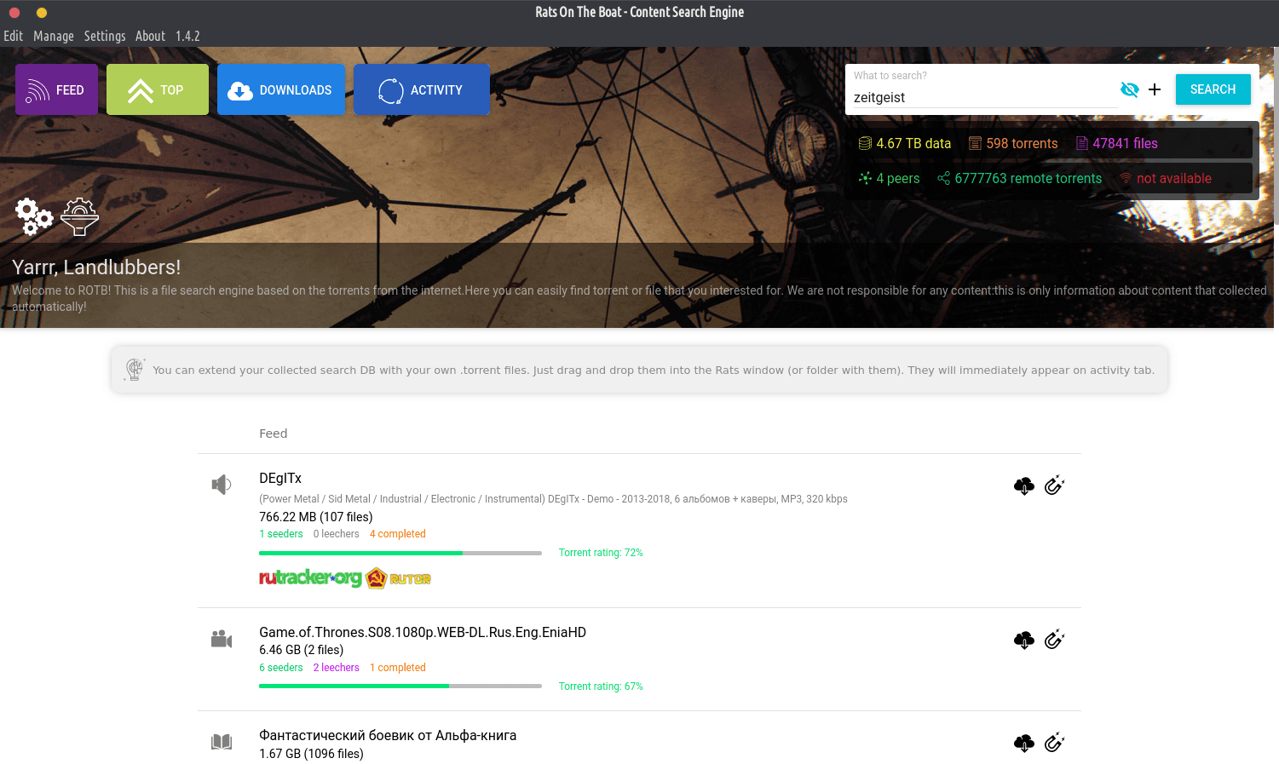The height and width of the screenshot is (764, 1279).
Task: Click the DEgITx torrent rating bar
Action: click(x=400, y=553)
